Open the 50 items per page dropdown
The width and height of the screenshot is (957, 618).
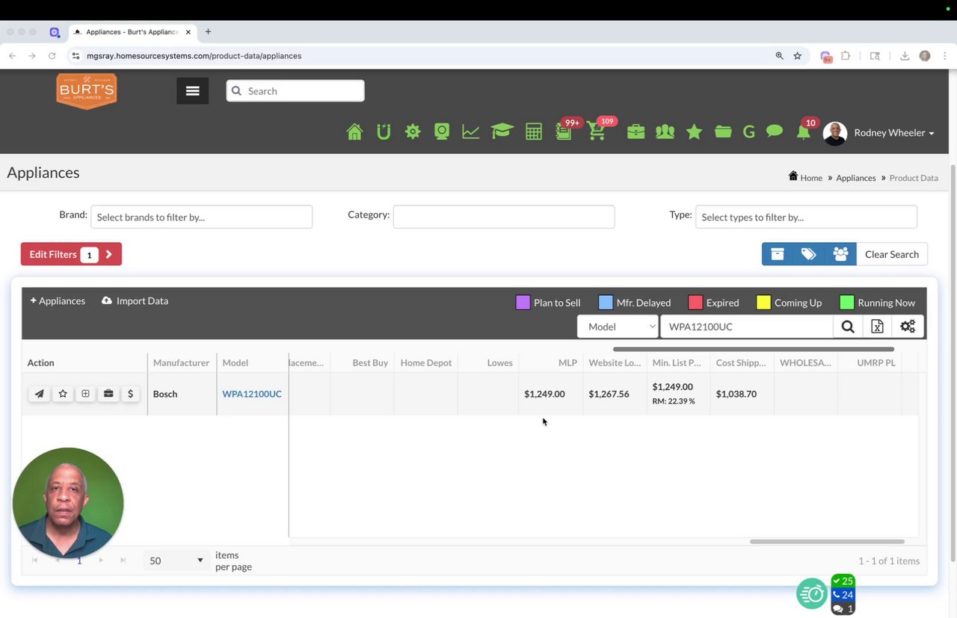(x=176, y=560)
